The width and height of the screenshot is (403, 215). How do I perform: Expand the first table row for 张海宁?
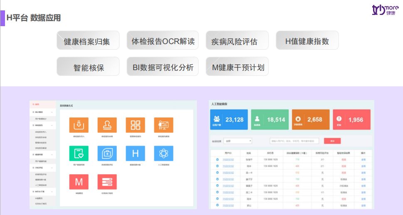click(216, 159)
